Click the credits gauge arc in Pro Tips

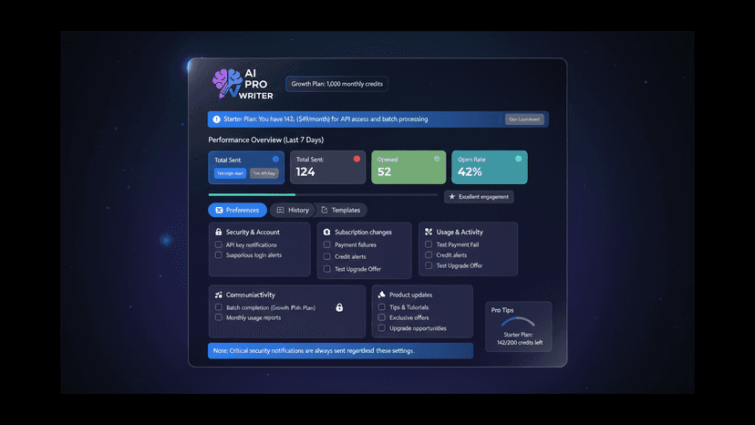tap(518, 321)
